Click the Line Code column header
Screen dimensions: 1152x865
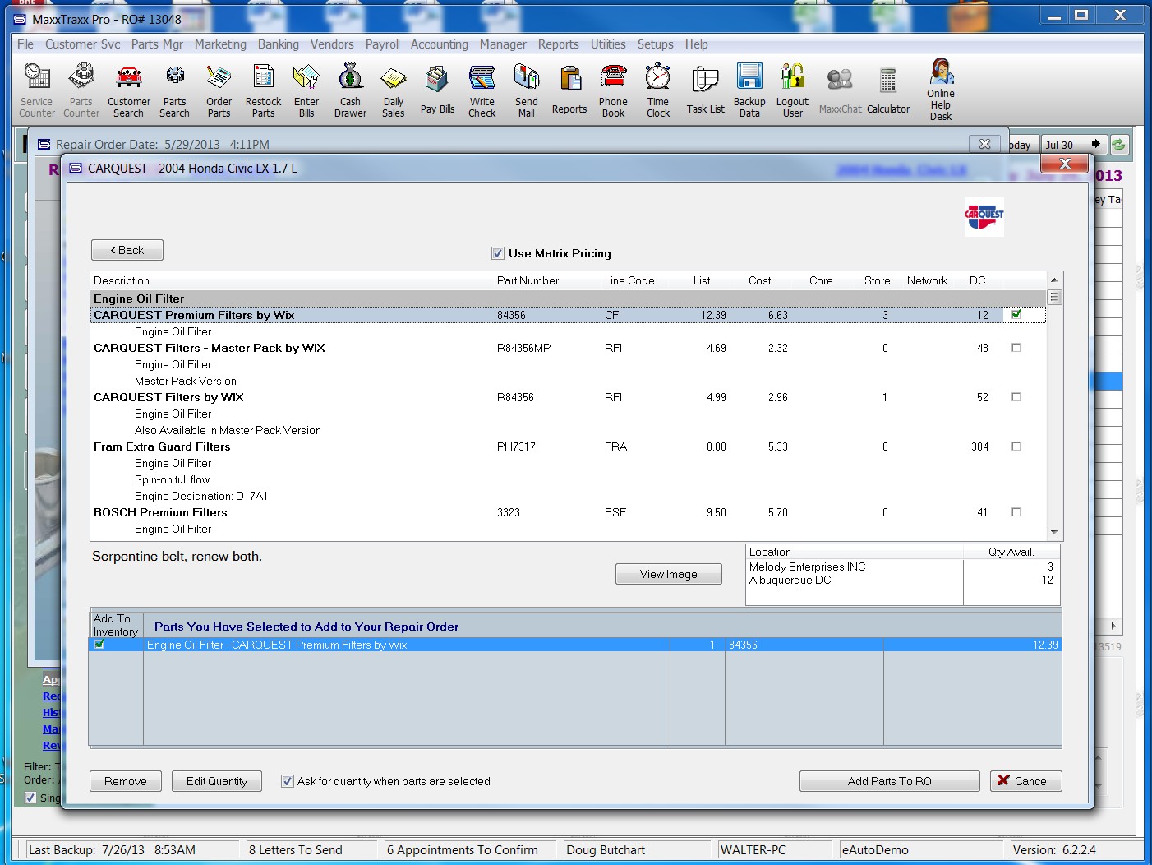[629, 280]
